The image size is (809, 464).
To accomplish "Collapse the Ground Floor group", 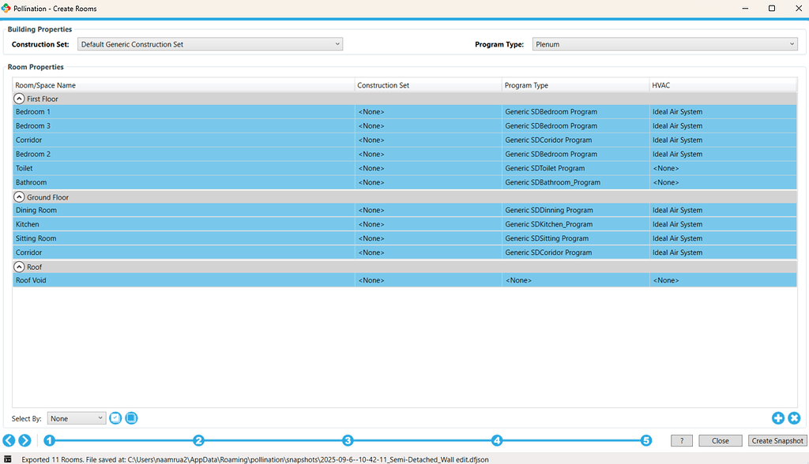I will coord(17,196).
